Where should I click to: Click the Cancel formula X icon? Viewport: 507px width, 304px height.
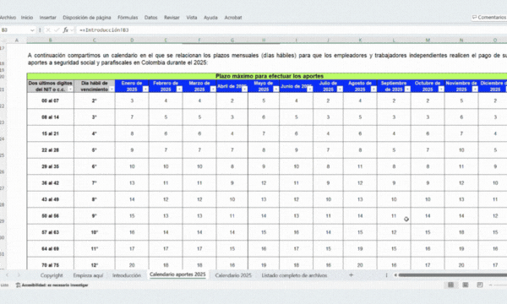click(x=48, y=30)
